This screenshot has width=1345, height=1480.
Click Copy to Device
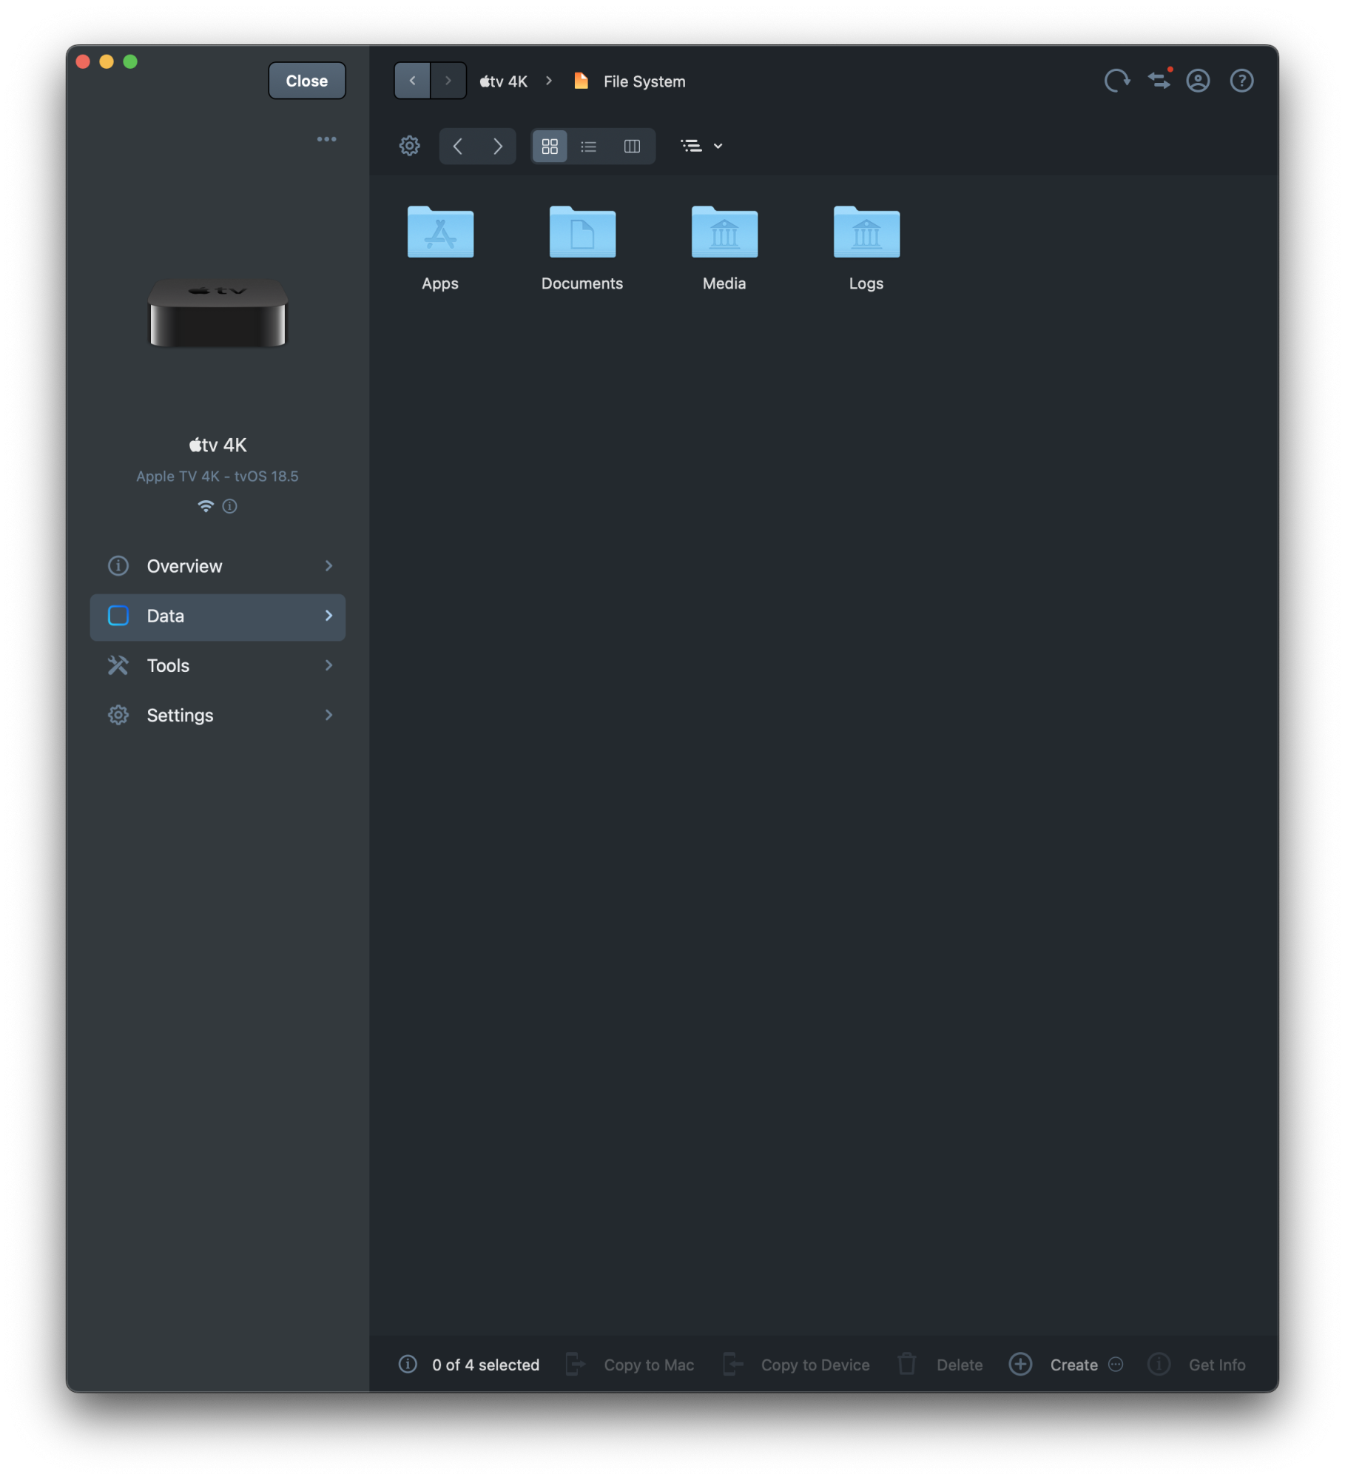pos(796,1365)
